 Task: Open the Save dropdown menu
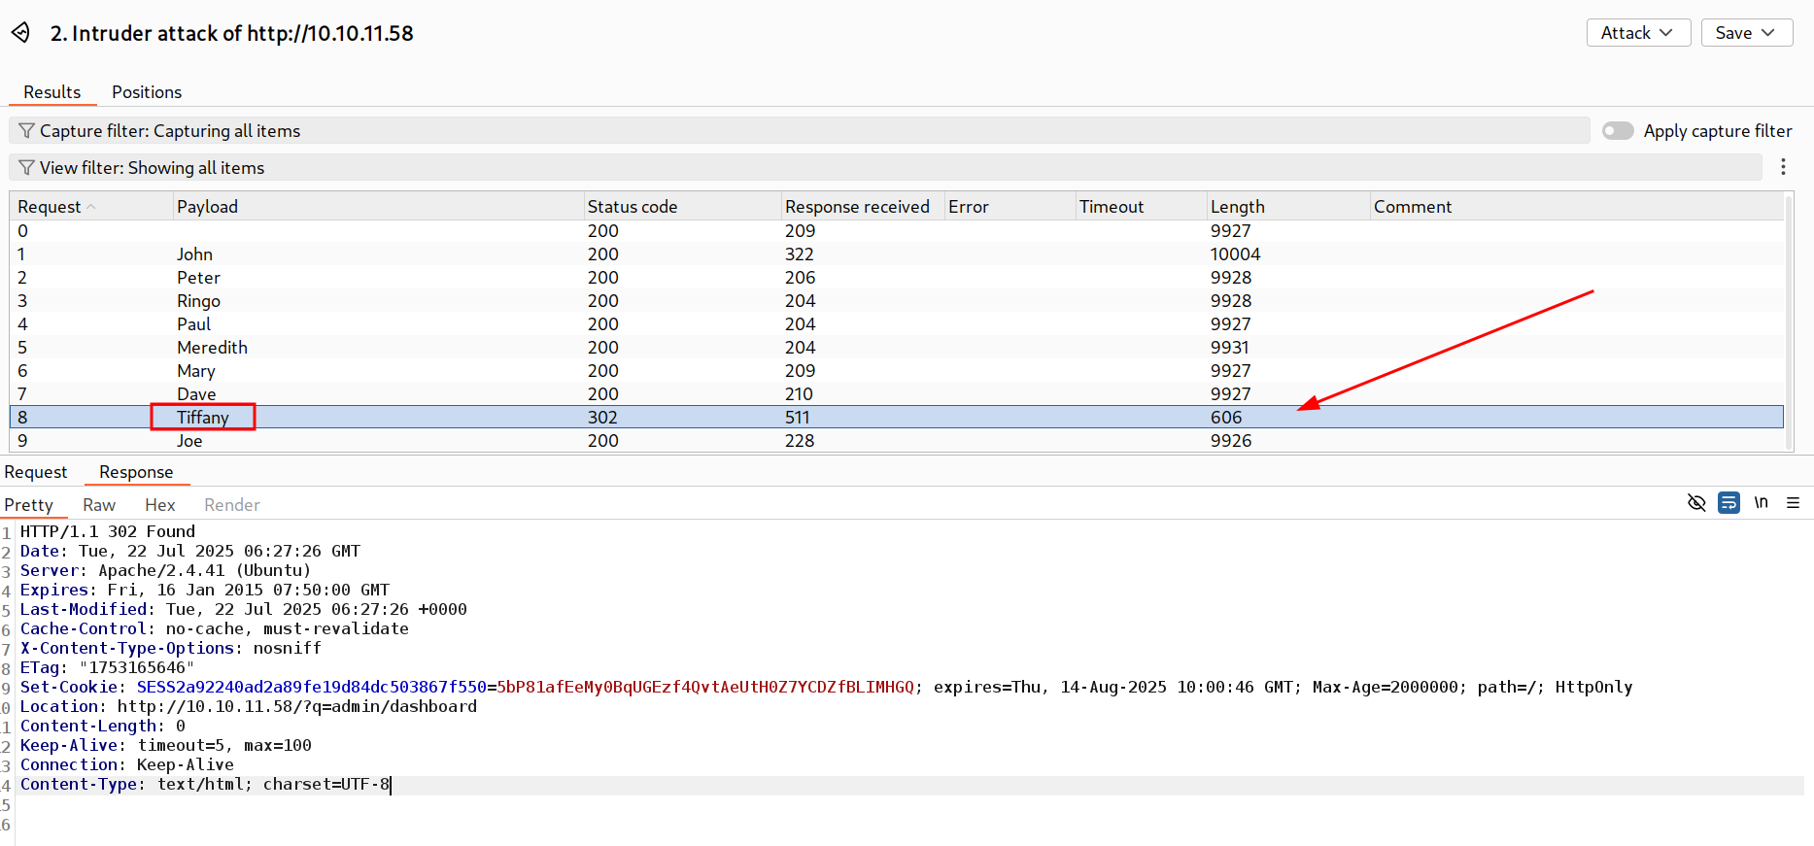(1746, 33)
